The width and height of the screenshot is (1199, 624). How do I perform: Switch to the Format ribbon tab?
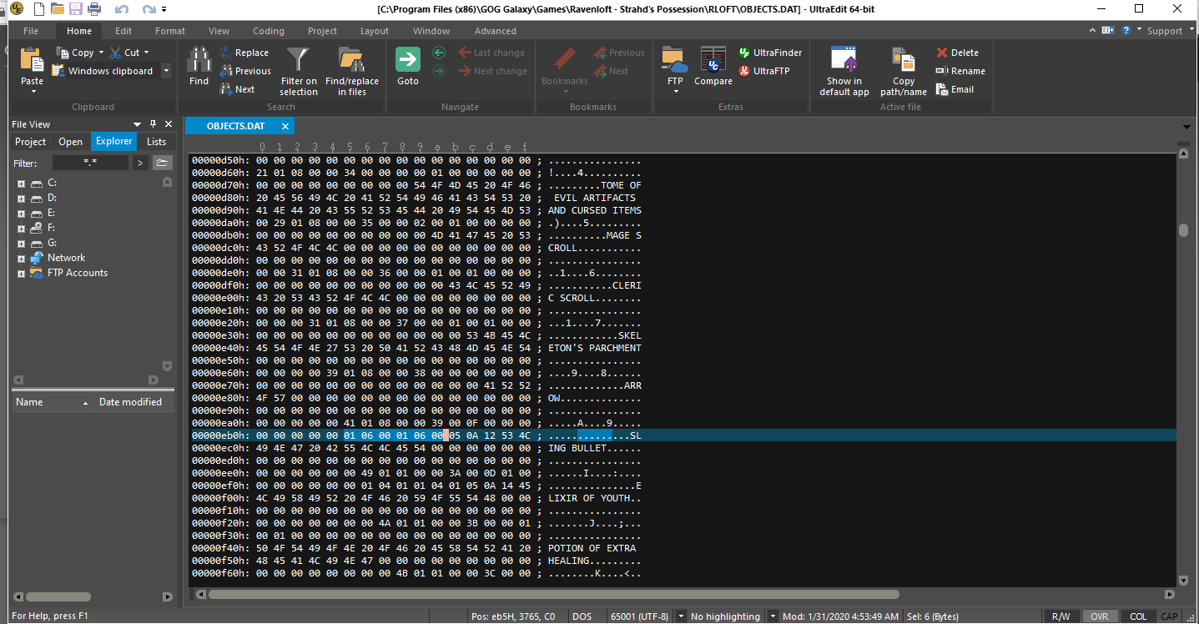pyautogui.click(x=170, y=31)
